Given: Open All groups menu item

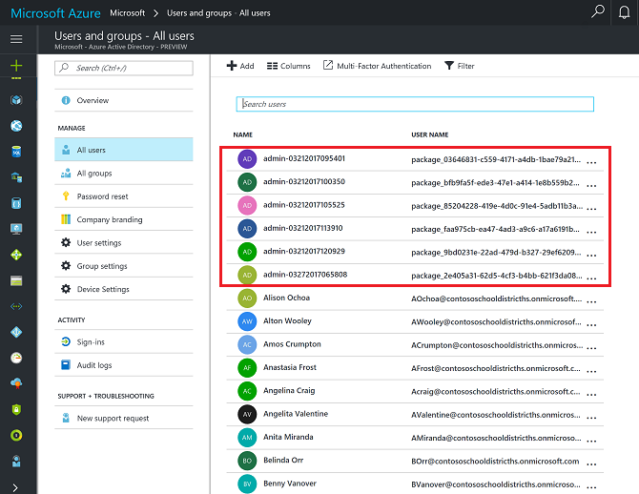Looking at the screenshot, I should pos(93,174).
